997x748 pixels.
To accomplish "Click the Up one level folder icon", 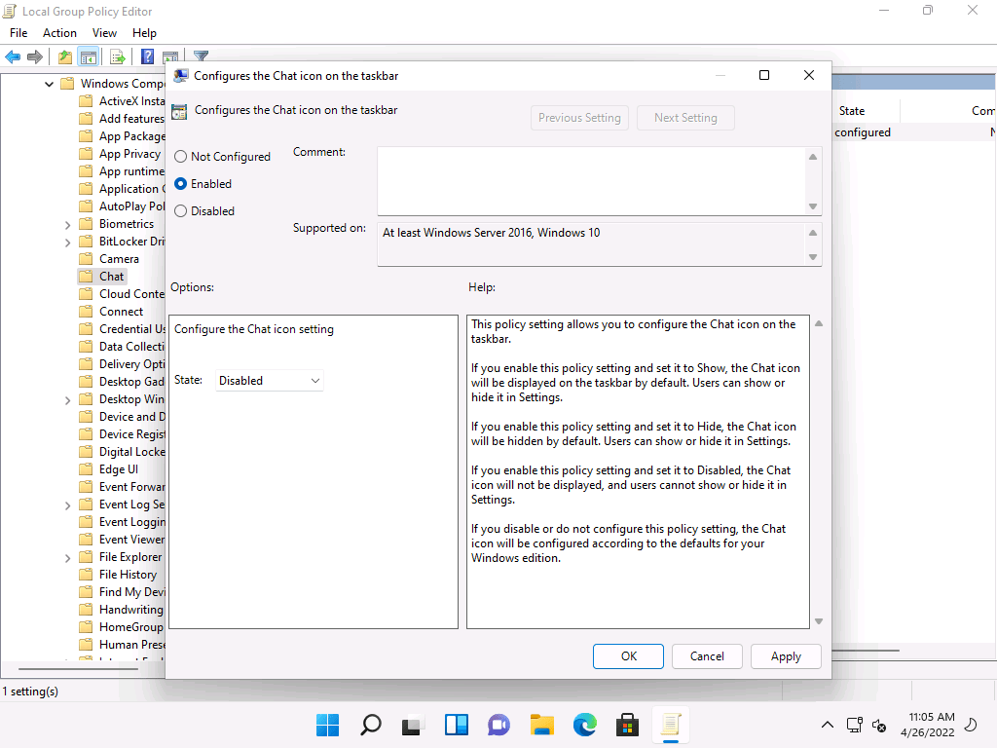I will (64, 57).
